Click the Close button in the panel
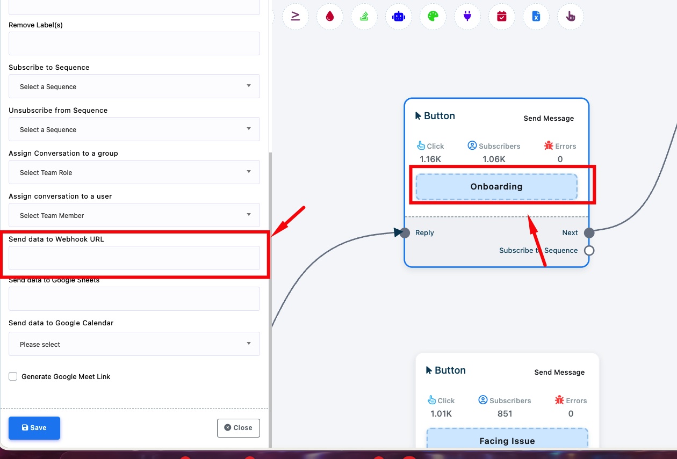The image size is (677, 459). coord(239,428)
